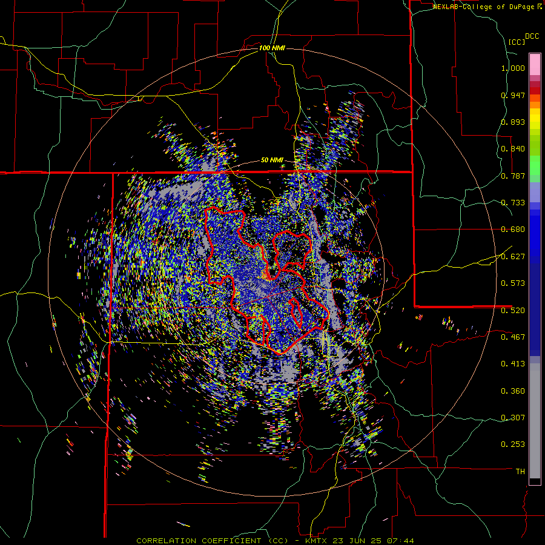Click the 0.360 legend value
Screen dimensions: 545x545
coord(513,391)
